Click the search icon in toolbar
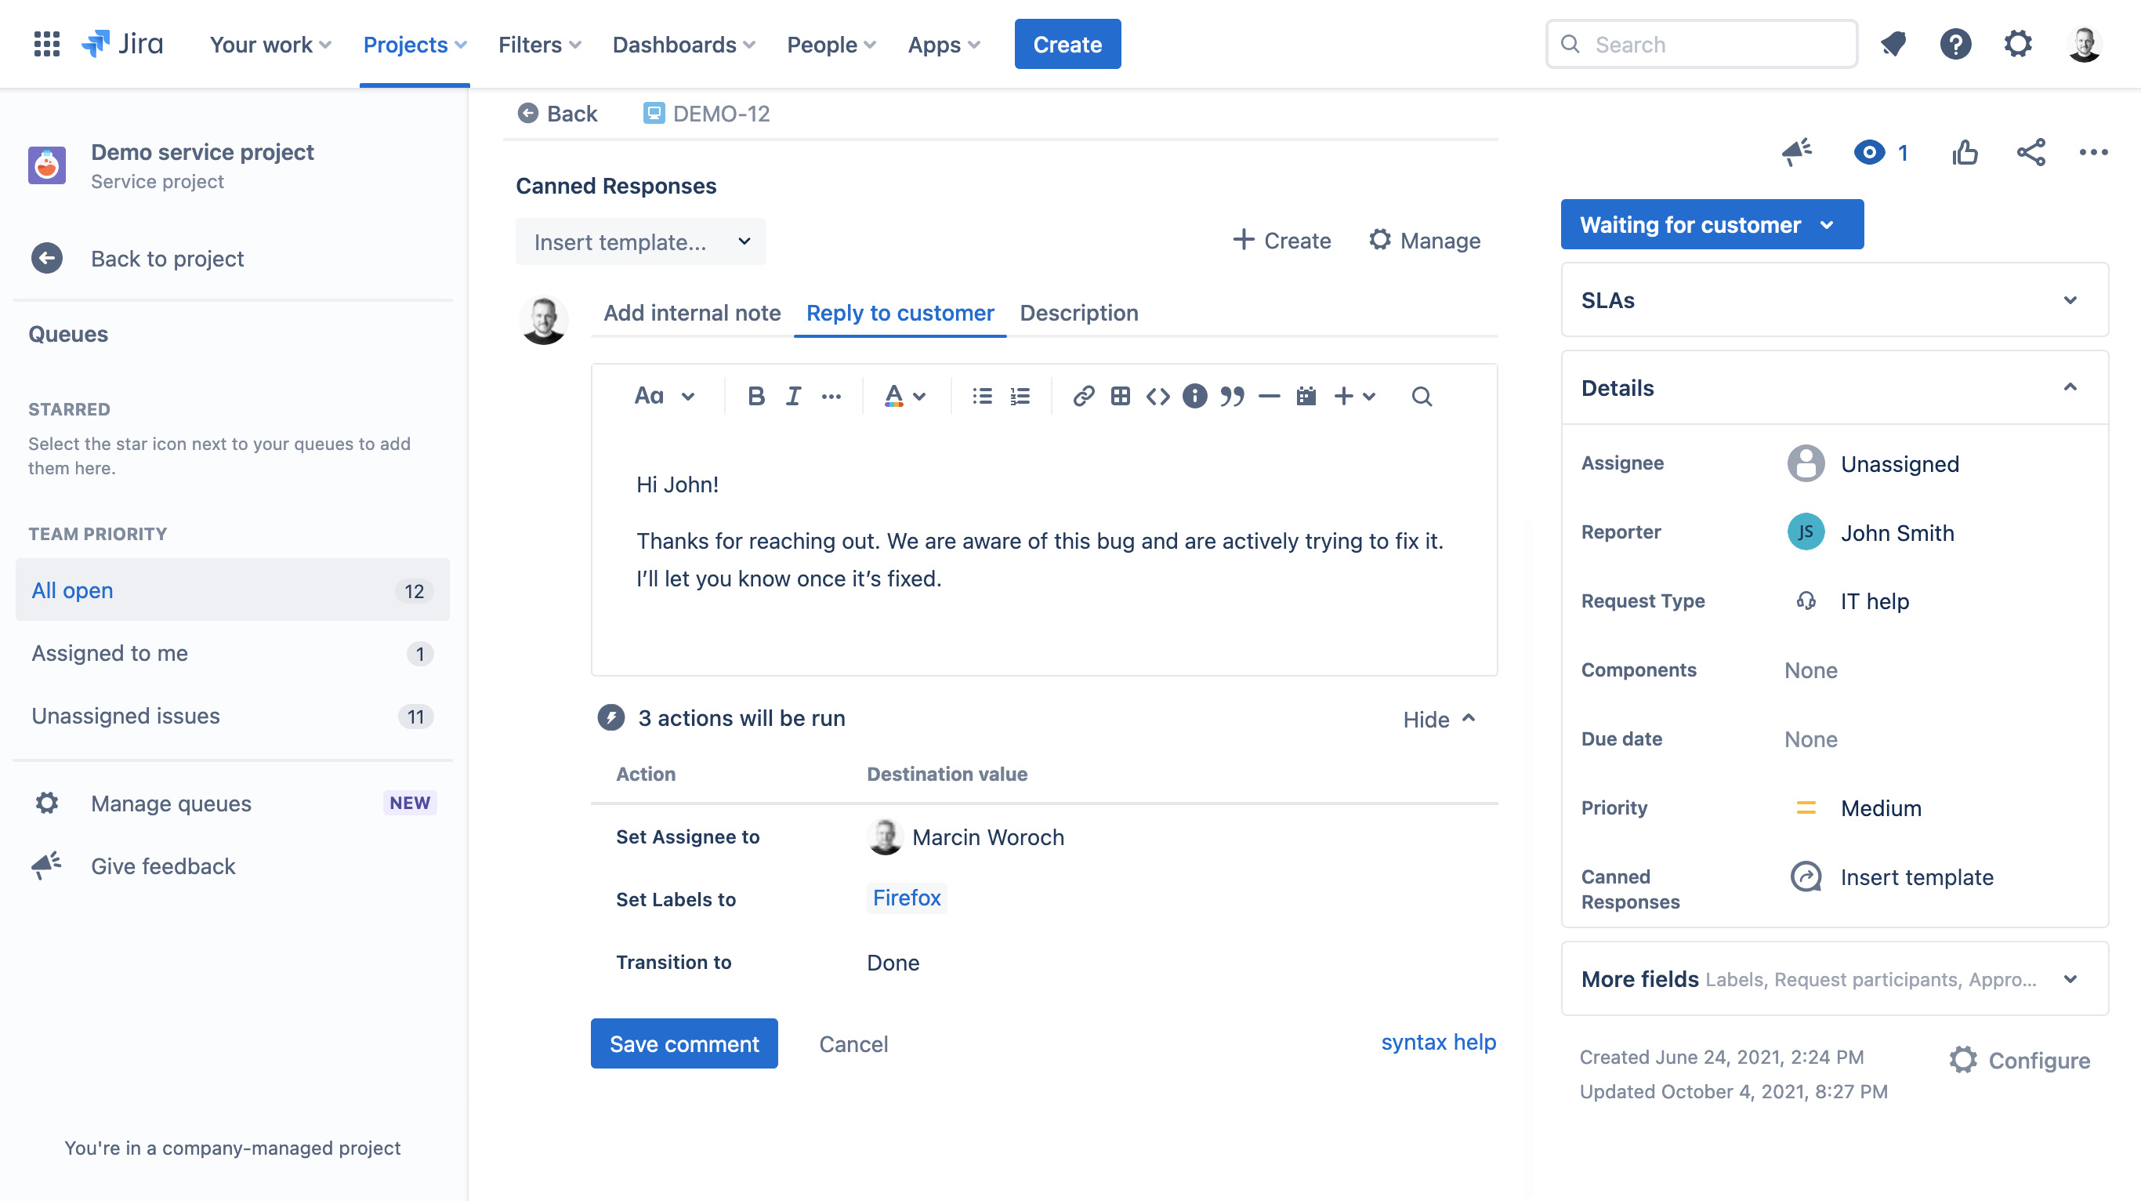This screenshot has width=2141, height=1201. point(1419,396)
